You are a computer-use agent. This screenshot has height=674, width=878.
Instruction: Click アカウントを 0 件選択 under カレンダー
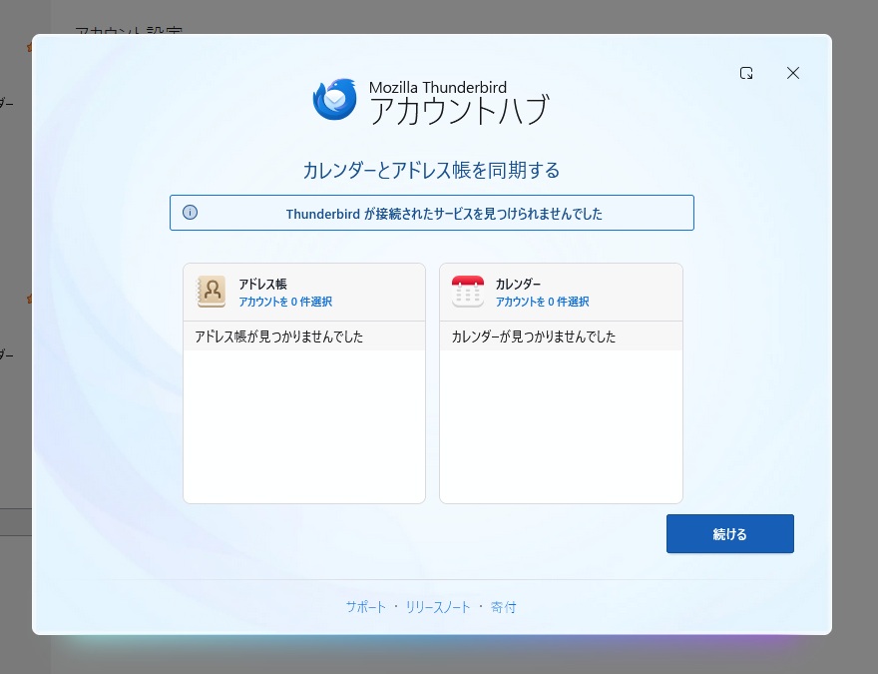point(543,302)
